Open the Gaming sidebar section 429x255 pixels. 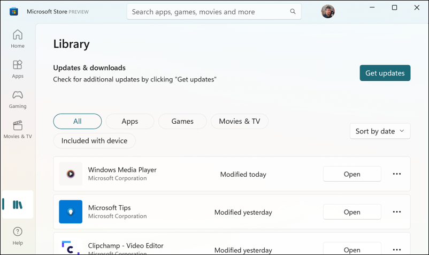(x=18, y=100)
